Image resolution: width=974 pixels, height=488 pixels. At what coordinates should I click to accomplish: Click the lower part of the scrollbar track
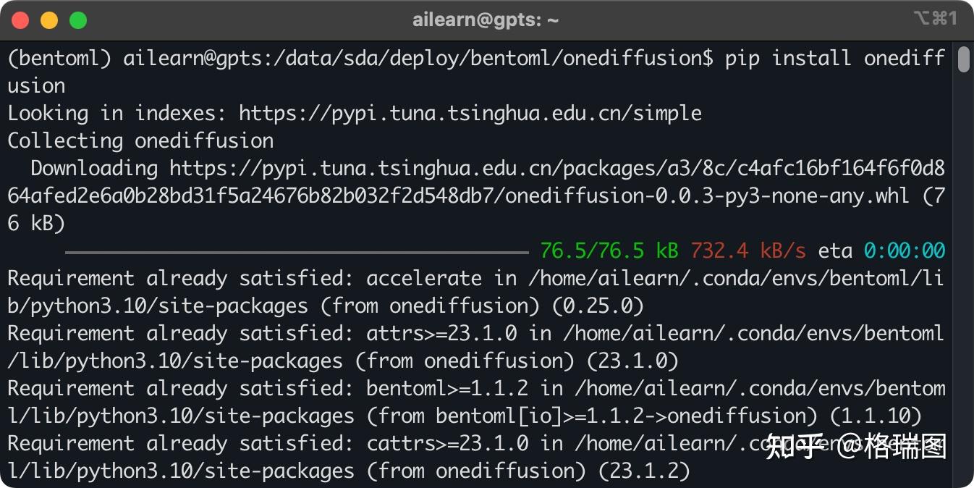(963, 362)
